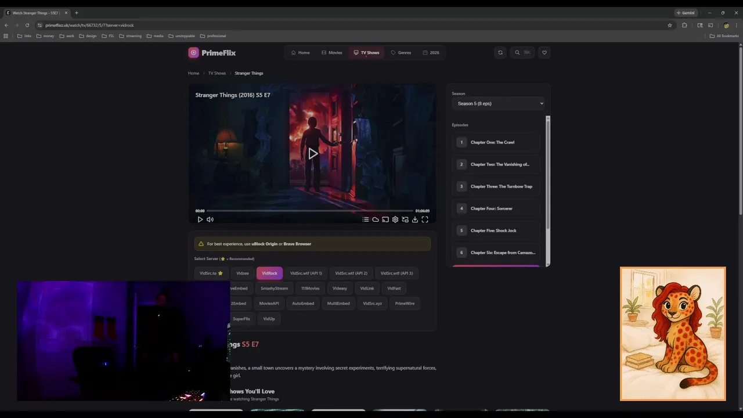The width and height of the screenshot is (743, 418).
Task: Click the small play button in player controls
Action: [200, 219]
